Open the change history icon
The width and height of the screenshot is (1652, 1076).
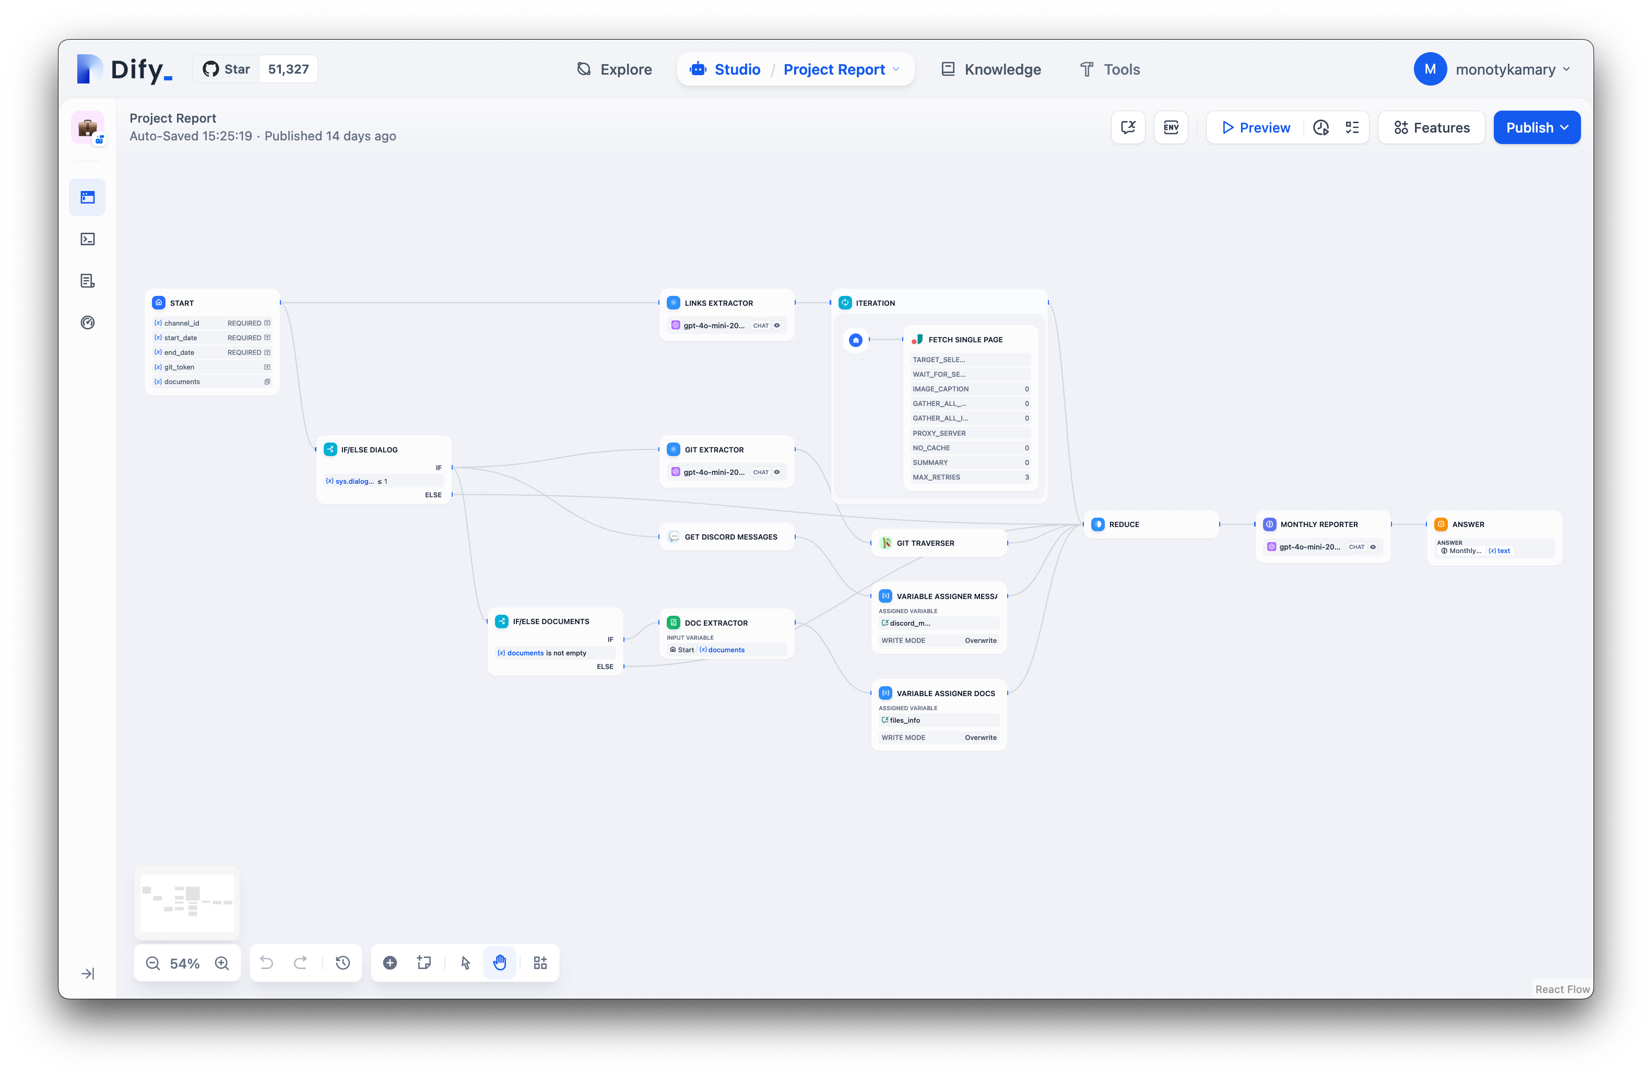343,963
